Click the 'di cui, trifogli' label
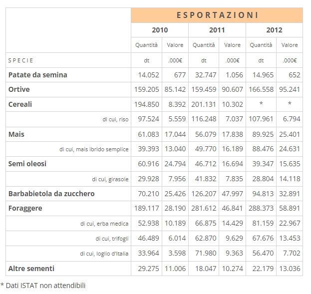The image size is (311, 294). (112, 239)
